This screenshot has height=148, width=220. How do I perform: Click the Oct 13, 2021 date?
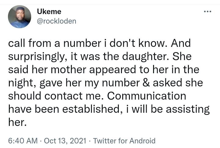pyautogui.click(x=65, y=141)
